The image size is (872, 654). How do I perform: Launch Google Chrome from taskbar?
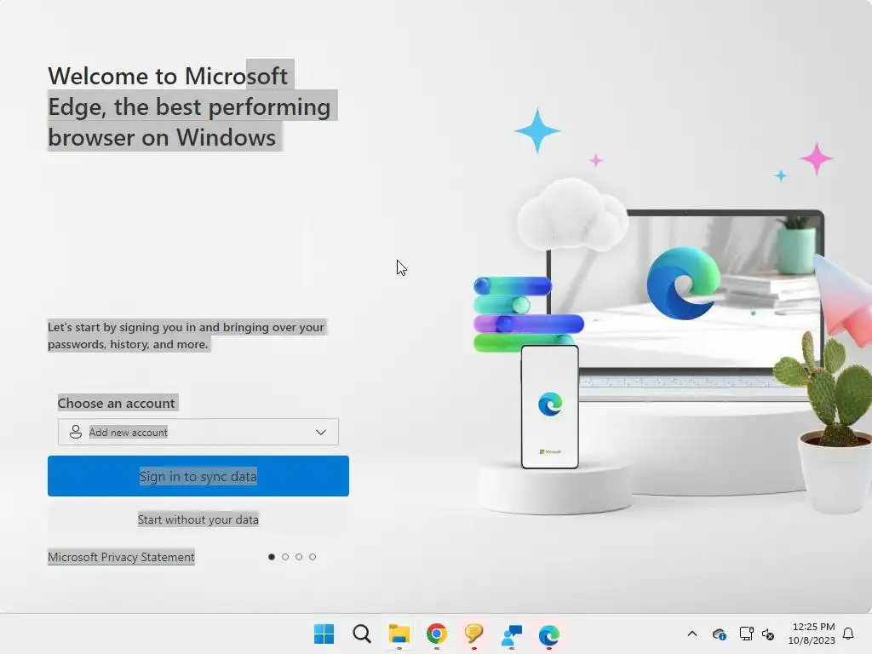437,634
